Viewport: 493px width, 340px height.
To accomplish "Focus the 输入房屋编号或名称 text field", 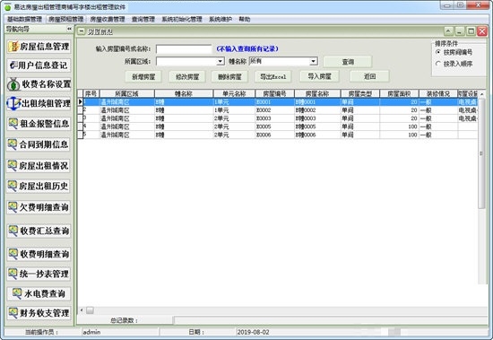I will pyautogui.click(x=184, y=48).
